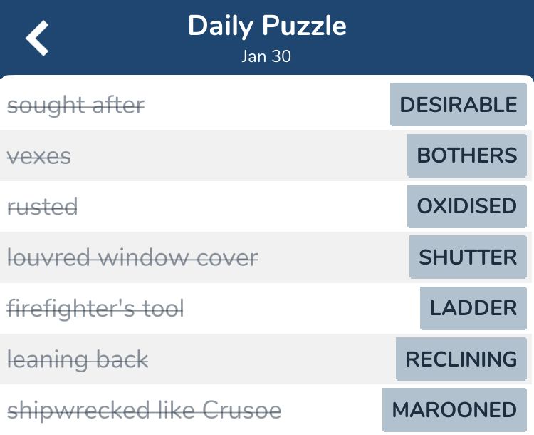Tap the blank area beside 'leaning back'
The image size is (534, 435).
point(272,359)
